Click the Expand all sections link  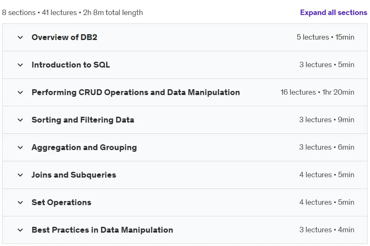pos(333,13)
